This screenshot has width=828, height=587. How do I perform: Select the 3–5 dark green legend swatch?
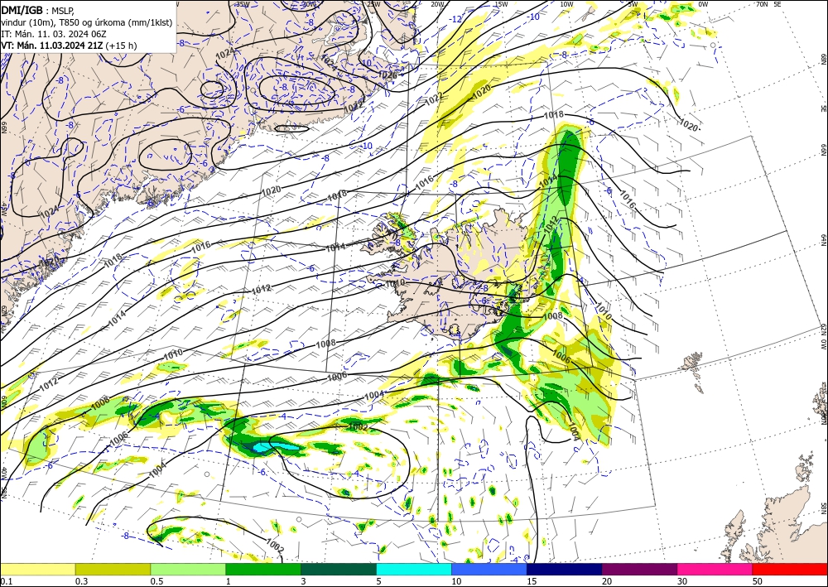click(339, 569)
